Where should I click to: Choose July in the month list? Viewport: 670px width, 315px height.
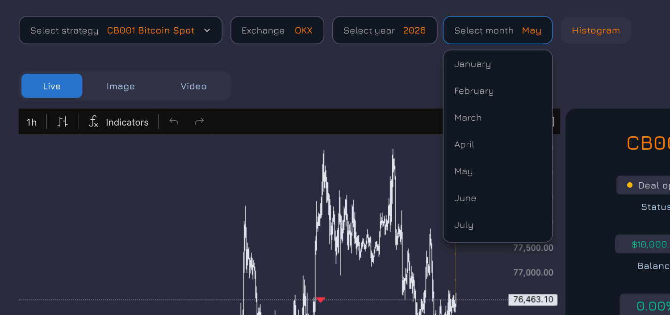[x=498, y=225]
